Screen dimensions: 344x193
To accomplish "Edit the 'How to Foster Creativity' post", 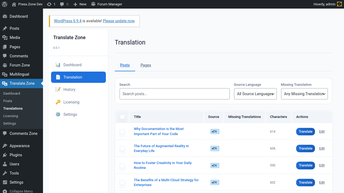I will tap(322, 165).
